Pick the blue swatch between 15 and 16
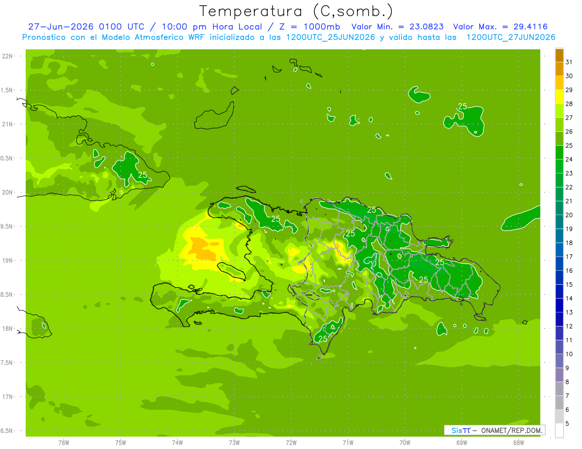This screenshot has width=582, height=449. (559, 278)
